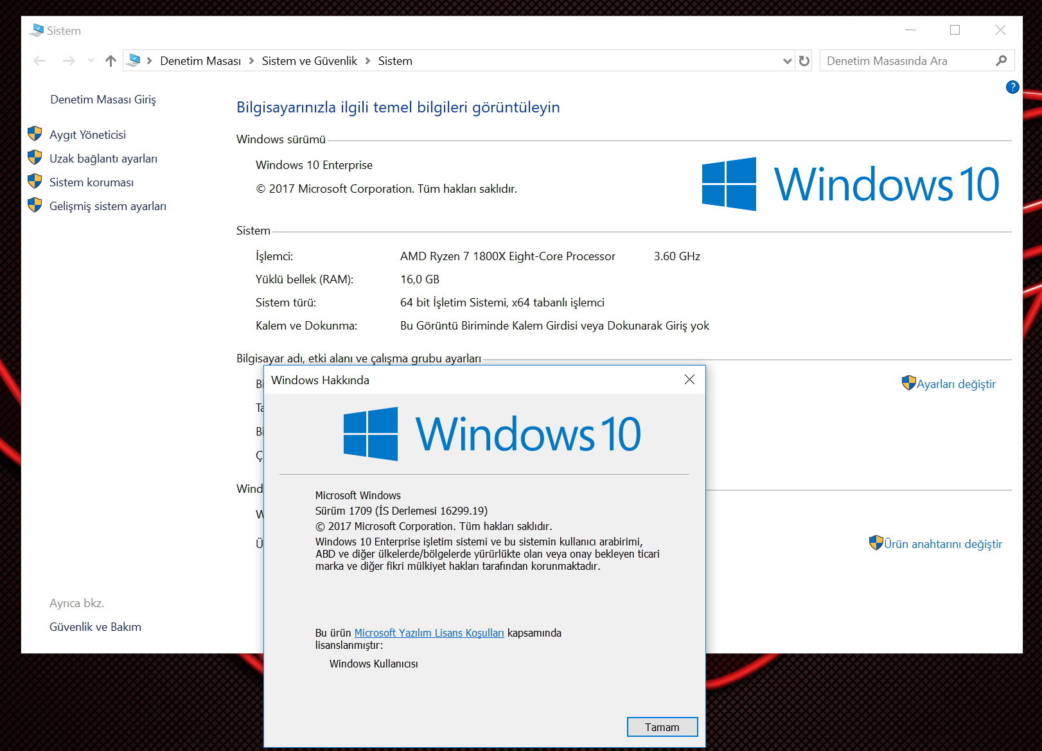Click the Sistem window title icon

[x=37, y=30]
